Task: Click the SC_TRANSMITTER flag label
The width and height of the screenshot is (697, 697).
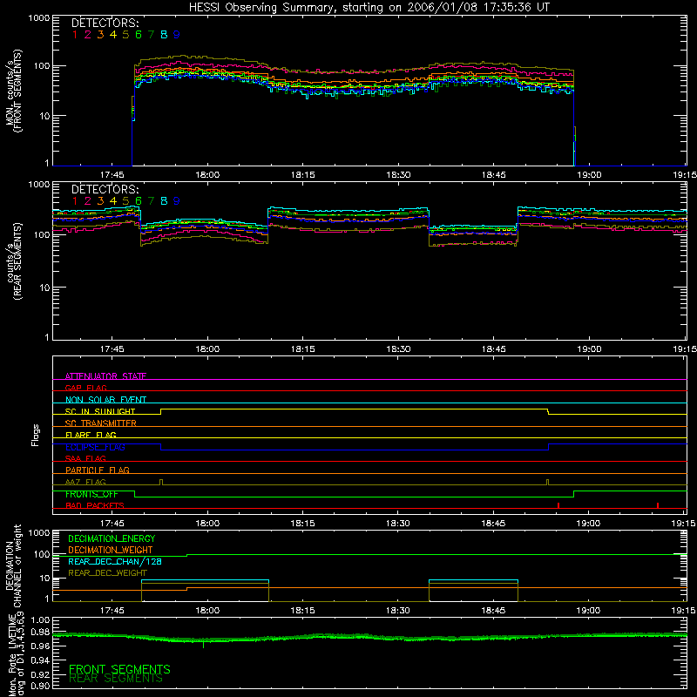Action: pyautogui.click(x=101, y=423)
